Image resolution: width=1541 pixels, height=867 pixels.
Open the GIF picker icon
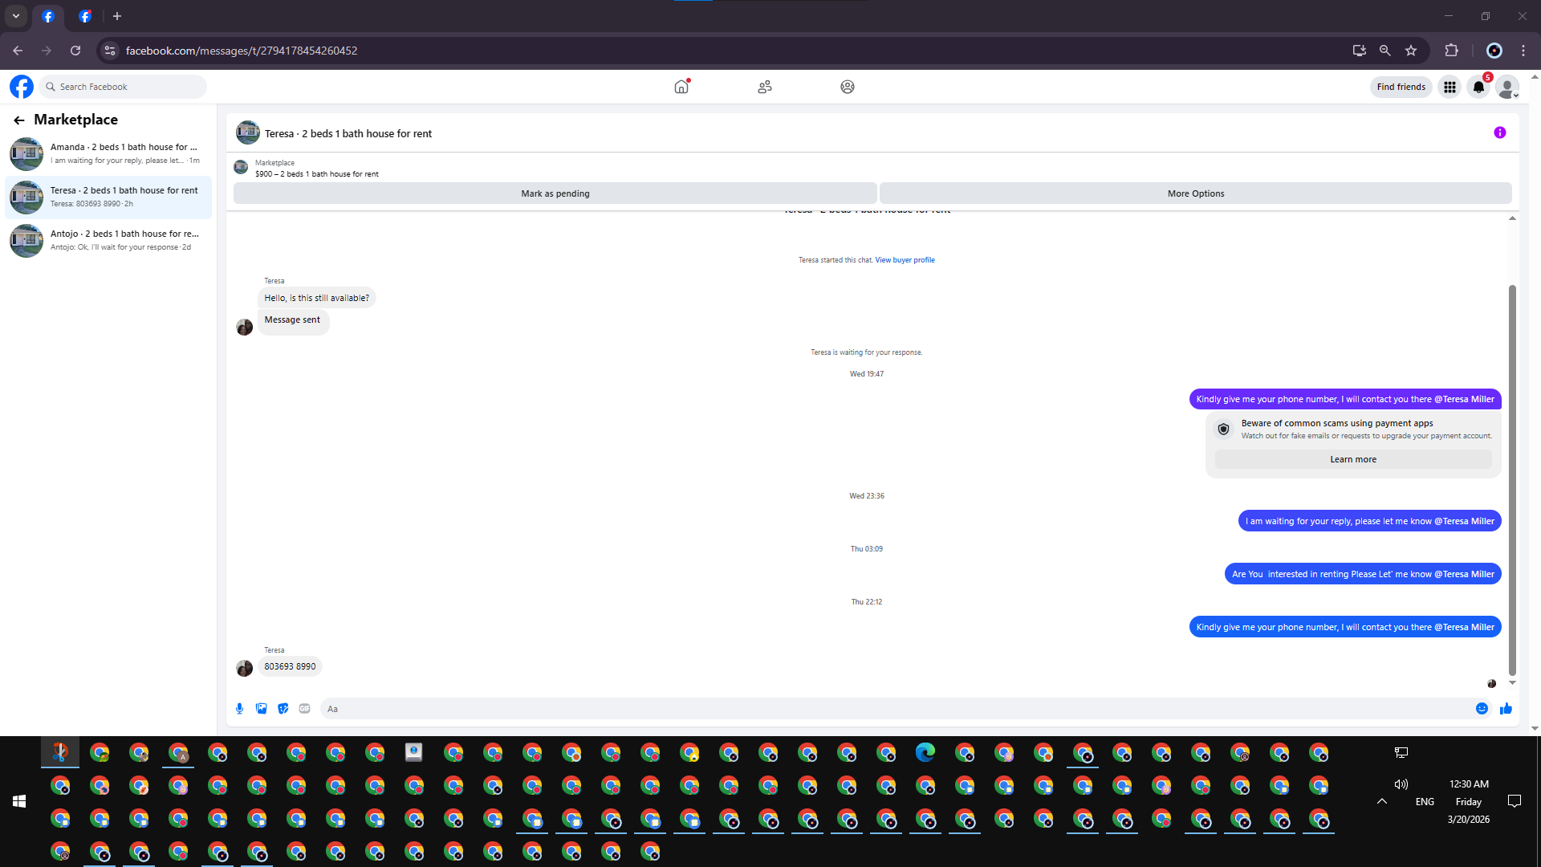point(304,708)
